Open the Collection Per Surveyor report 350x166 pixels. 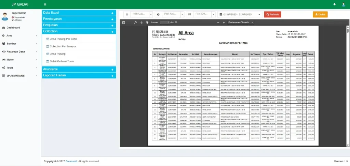coord(63,46)
